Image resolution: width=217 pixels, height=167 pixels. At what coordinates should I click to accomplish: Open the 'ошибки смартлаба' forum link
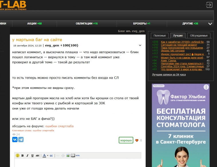click(59, 126)
